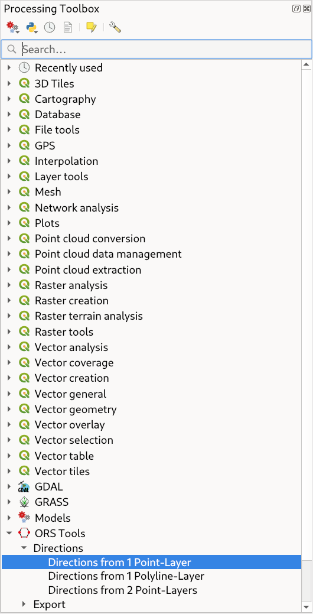Click the toolbox Search field
This screenshot has height=614, width=313.
156,49
